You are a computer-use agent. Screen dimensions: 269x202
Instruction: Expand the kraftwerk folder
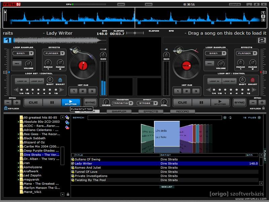[18, 171]
